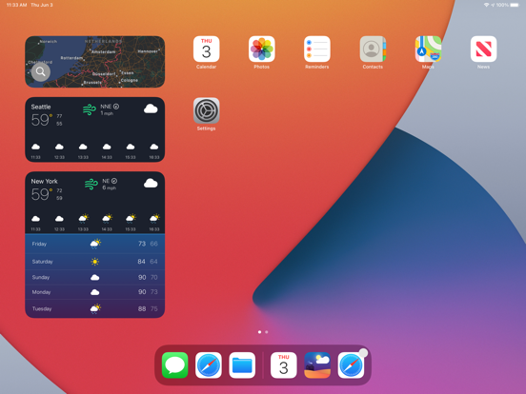
Task: Tap the Tuesday forecast weather icon
Action: (95, 308)
